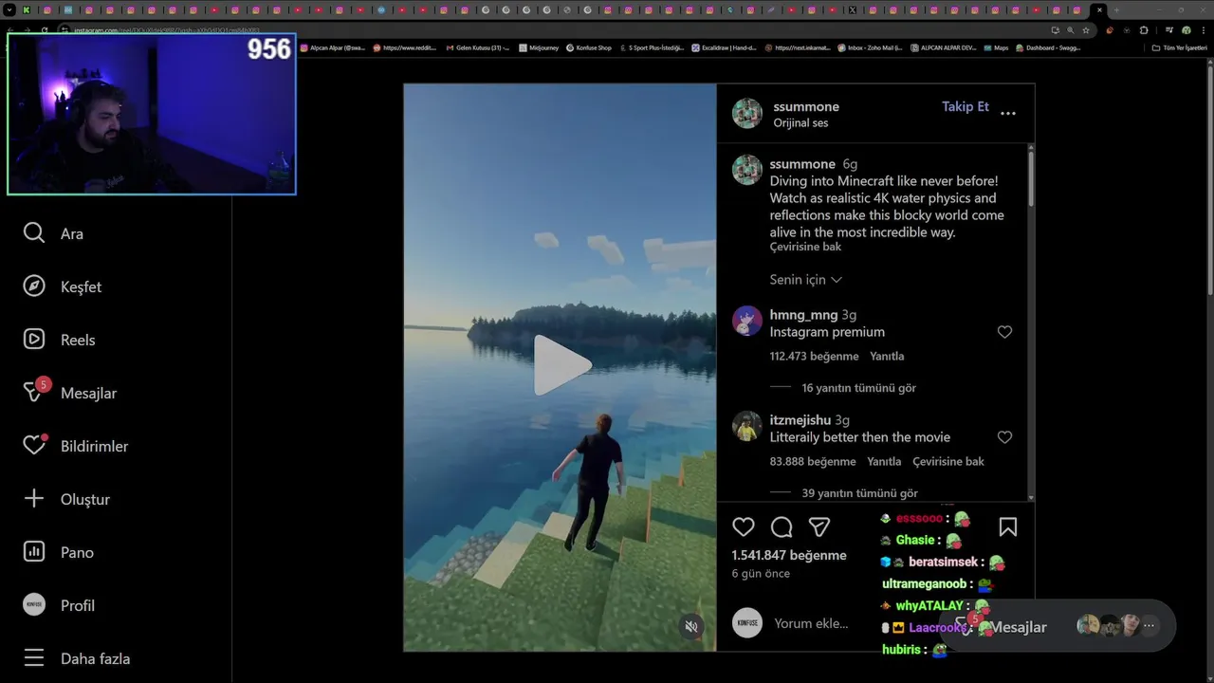Open the browser extensions puzzle icon
The width and height of the screenshot is (1214, 683).
click(1144, 29)
